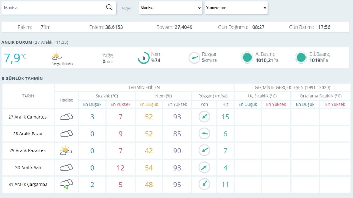
Task: Click the humidity droplet gauge icon
Action: 144,58
